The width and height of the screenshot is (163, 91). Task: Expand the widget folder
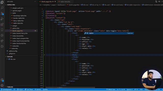tap(15, 26)
